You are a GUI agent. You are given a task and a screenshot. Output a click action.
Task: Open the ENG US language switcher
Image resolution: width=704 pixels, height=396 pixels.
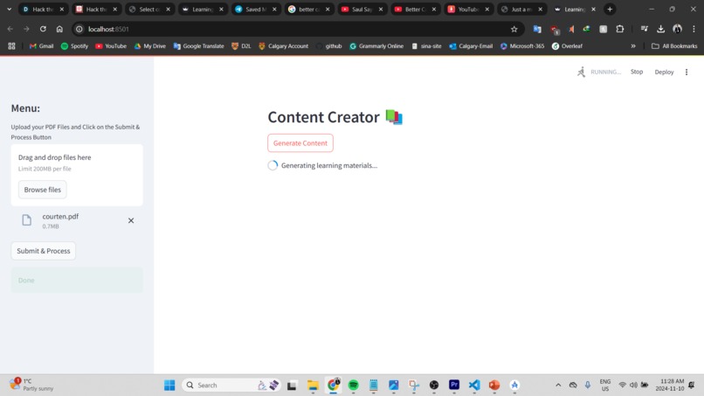coord(605,385)
